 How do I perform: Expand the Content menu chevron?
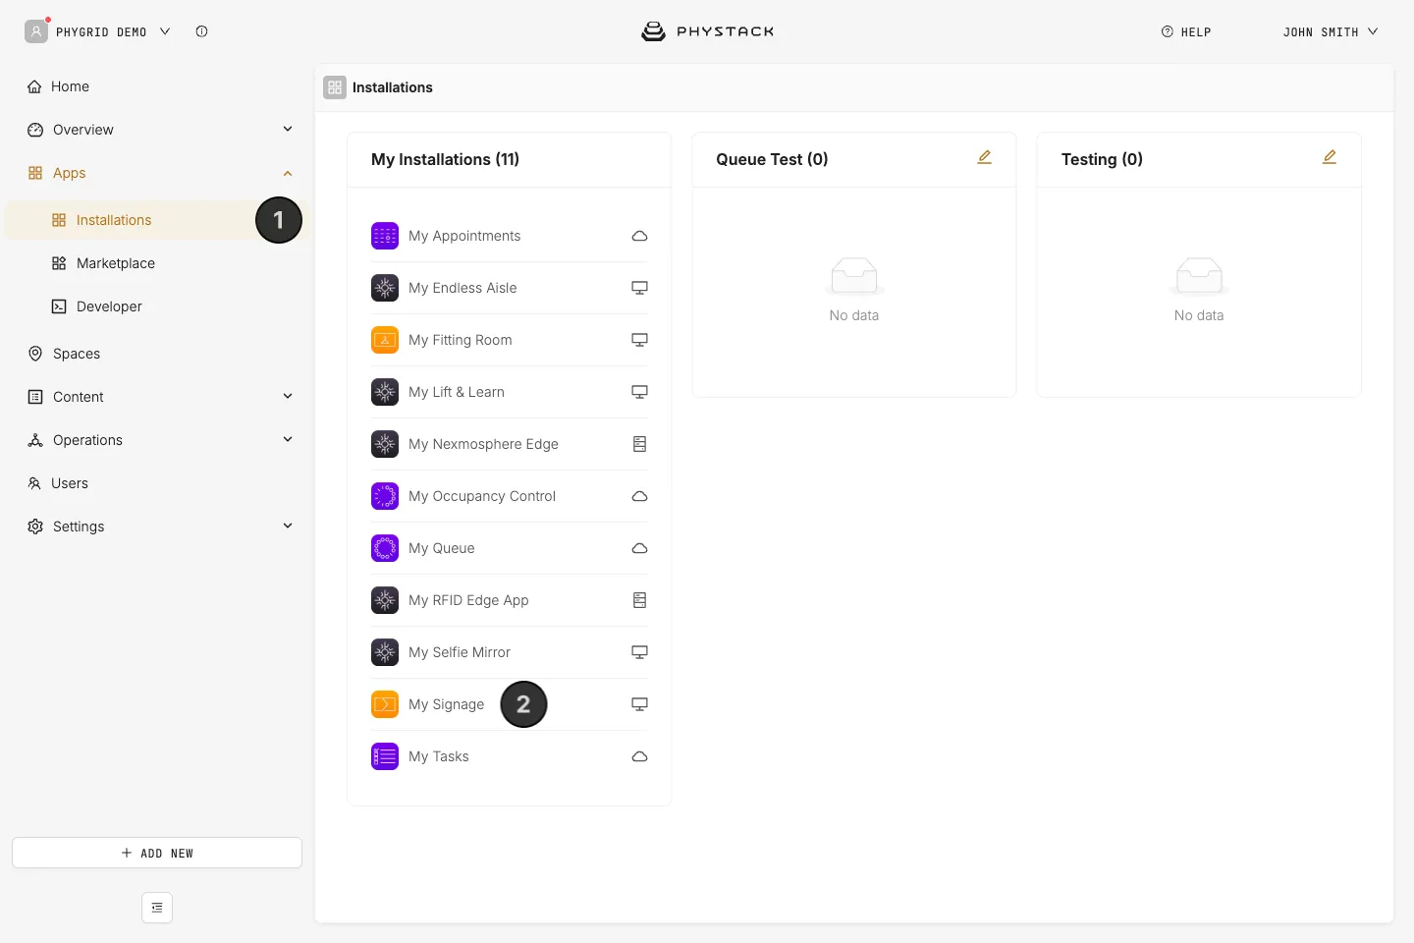[x=288, y=397]
